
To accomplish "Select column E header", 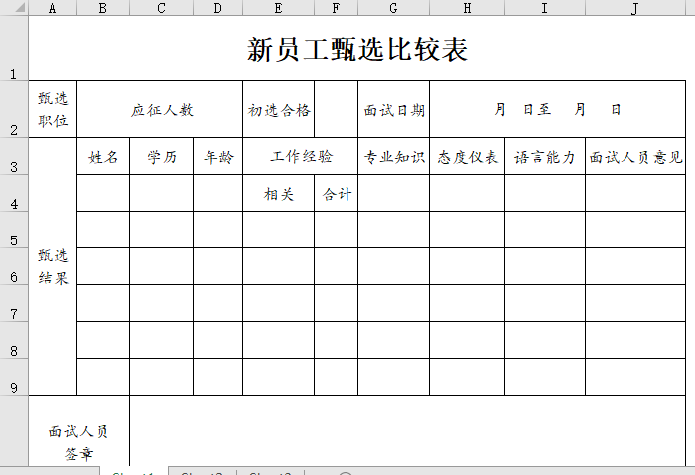I will pyautogui.click(x=278, y=8).
